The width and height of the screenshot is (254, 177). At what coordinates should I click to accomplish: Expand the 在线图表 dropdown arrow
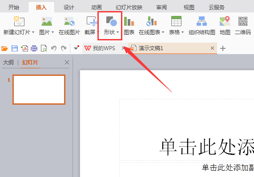[x=163, y=32]
